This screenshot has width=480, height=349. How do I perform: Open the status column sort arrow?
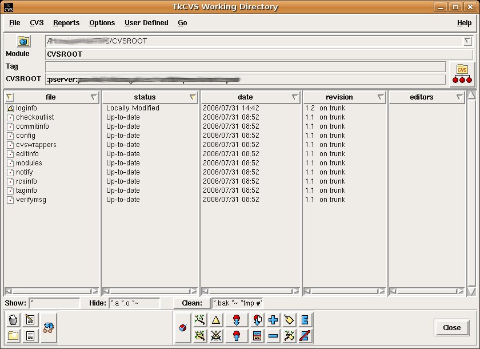(x=193, y=97)
